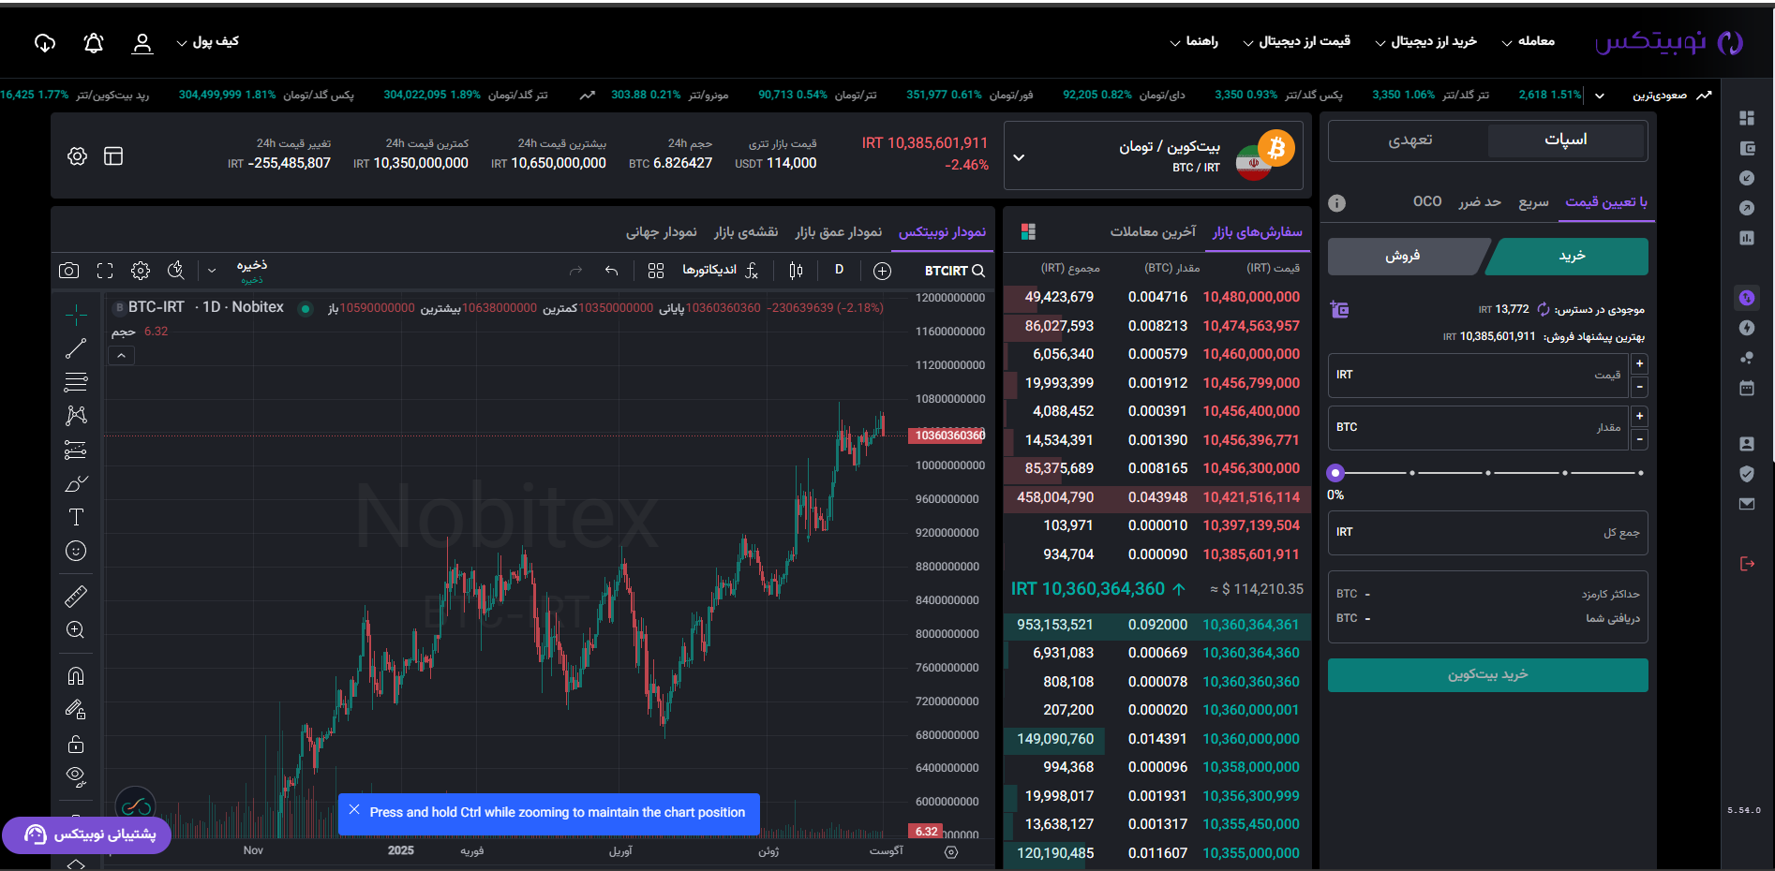Expand the راهنما help menu
This screenshot has height=871, width=1775.
pyautogui.click(x=1194, y=41)
